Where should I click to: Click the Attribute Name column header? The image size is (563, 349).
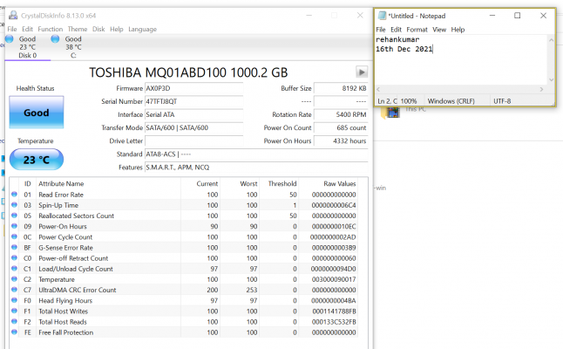[x=61, y=184]
